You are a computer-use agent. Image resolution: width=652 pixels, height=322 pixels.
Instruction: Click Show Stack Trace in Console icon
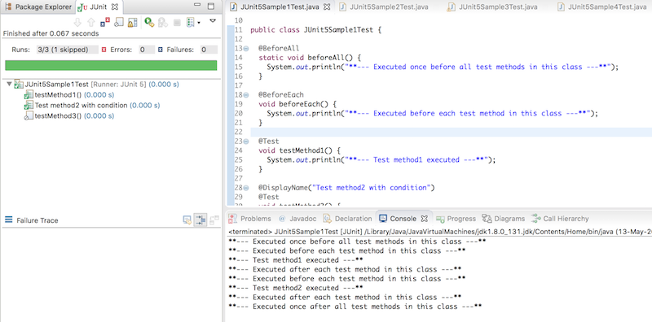click(x=187, y=220)
